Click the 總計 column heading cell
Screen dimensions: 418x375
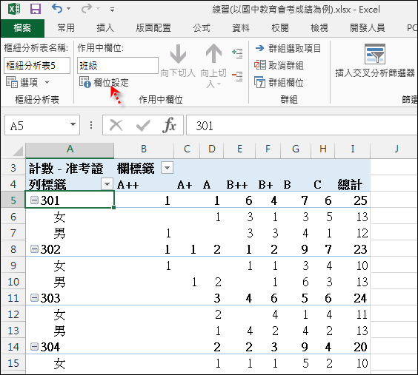353,184
